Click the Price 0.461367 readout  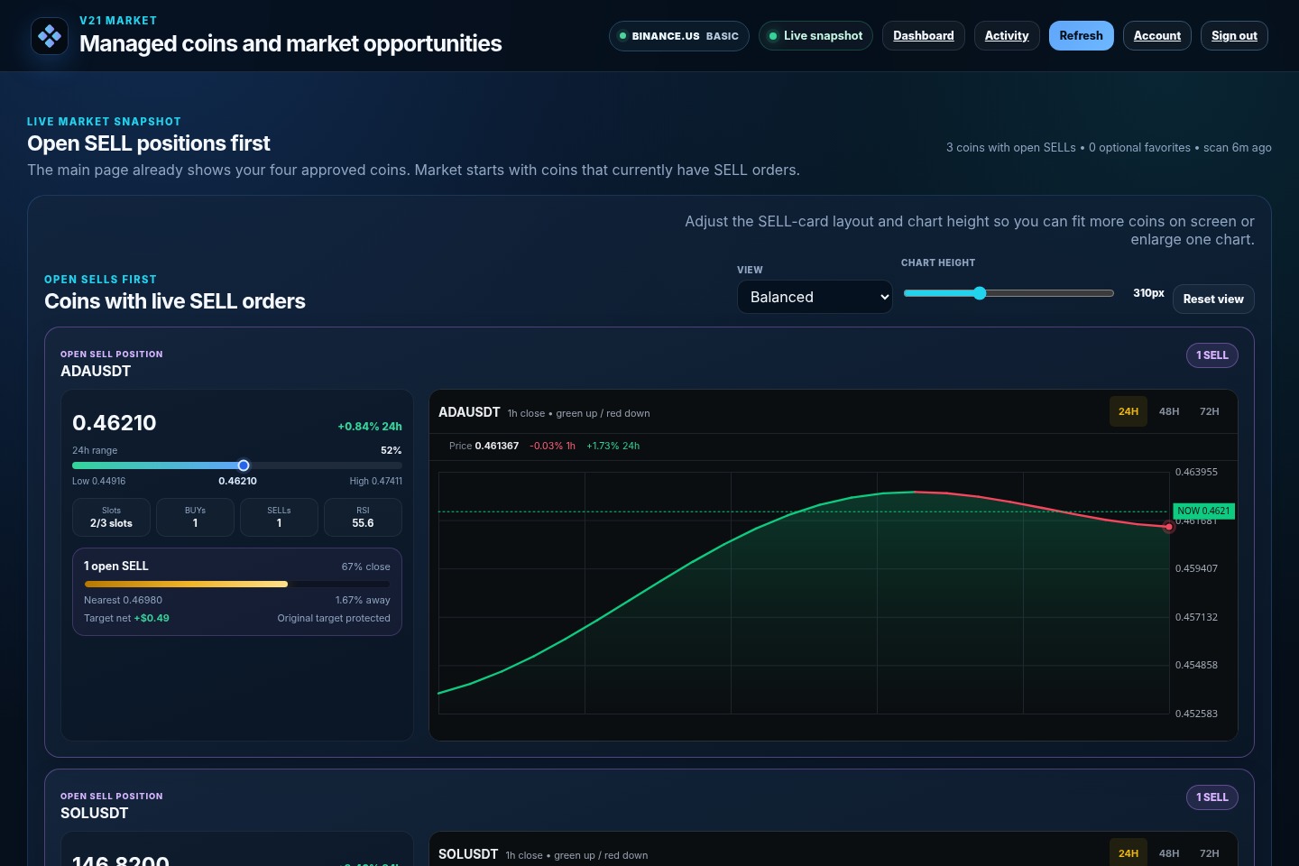click(x=484, y=446)
